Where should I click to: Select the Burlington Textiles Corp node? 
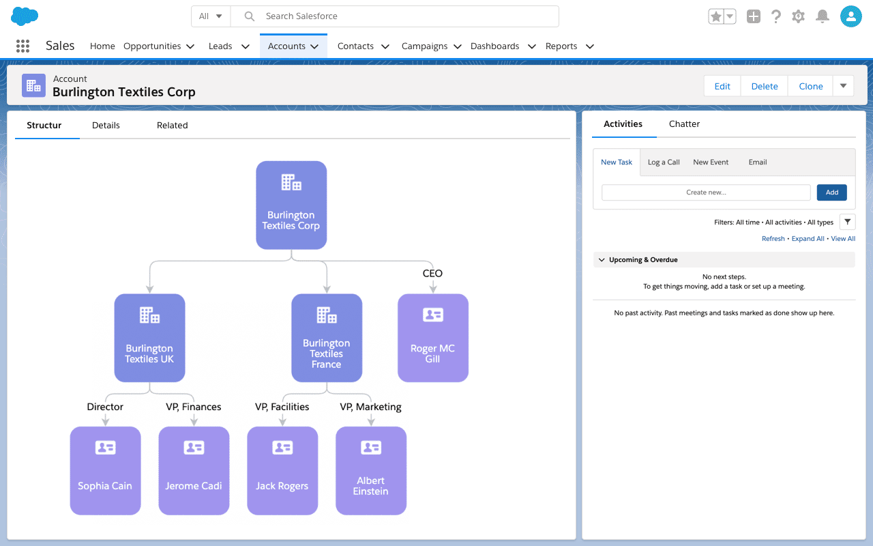click(291, 205)
